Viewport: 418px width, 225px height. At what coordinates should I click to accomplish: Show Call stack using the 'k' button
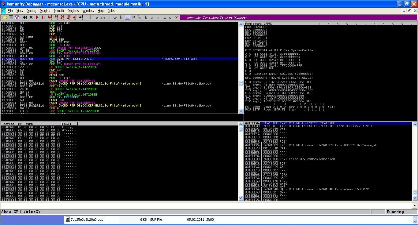(x=140, y=17)
